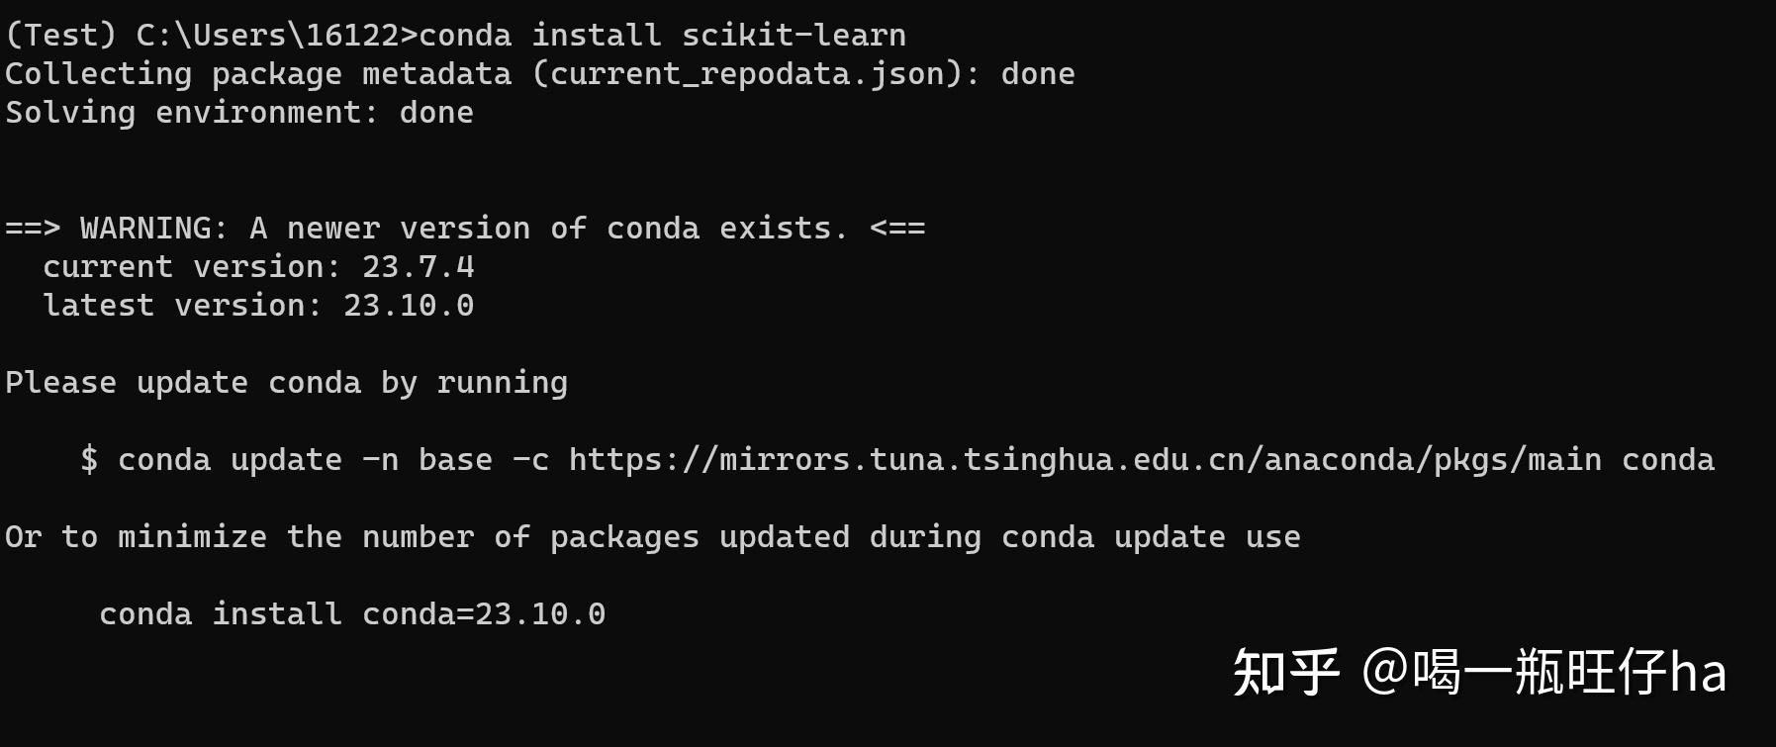Click the 'conda install scikit-learn' command text
This screenshot has height=747, width=1776.
pos(662,36)
